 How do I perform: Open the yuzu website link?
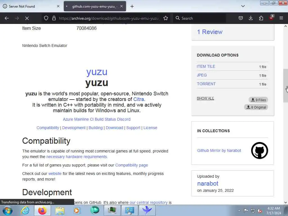(x=55, y=174)
